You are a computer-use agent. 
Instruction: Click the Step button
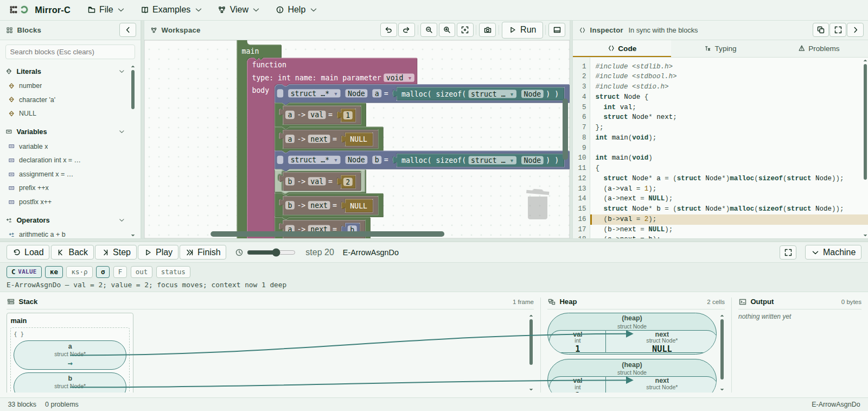(x=116, y=252)
